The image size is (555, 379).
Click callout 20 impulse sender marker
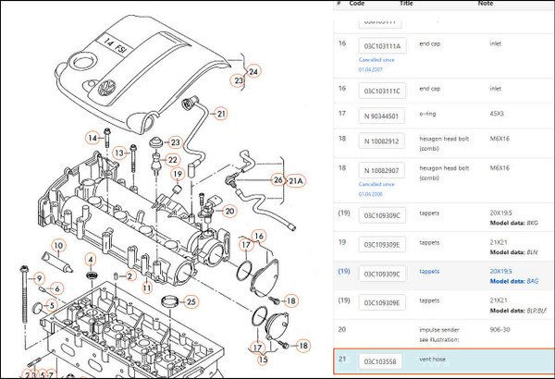pyautogui.click(x=230, y=211)
